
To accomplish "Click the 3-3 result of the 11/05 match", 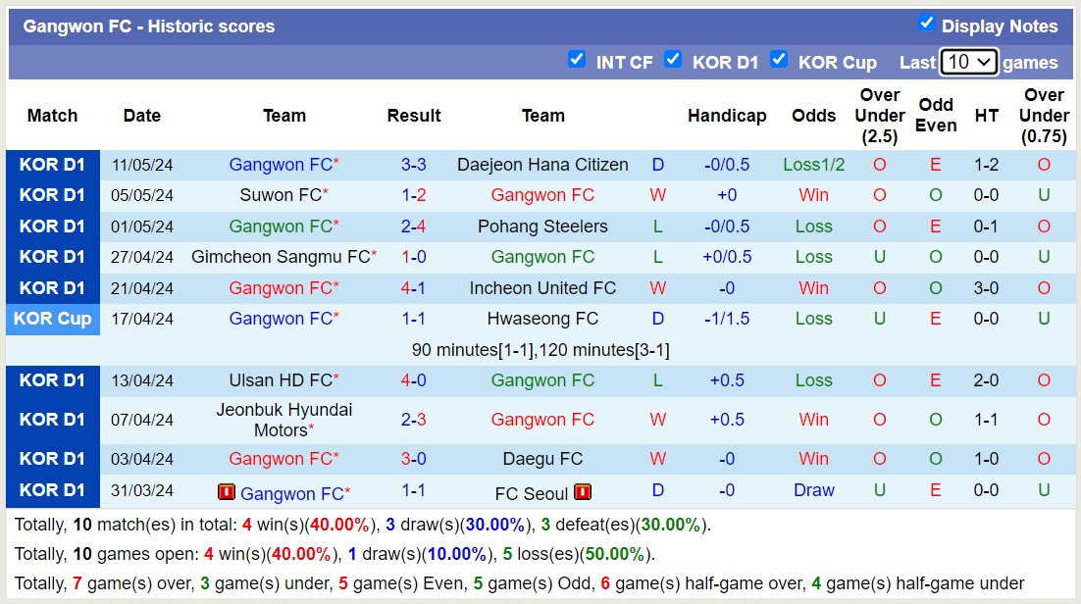I will (x=414, y=164).
